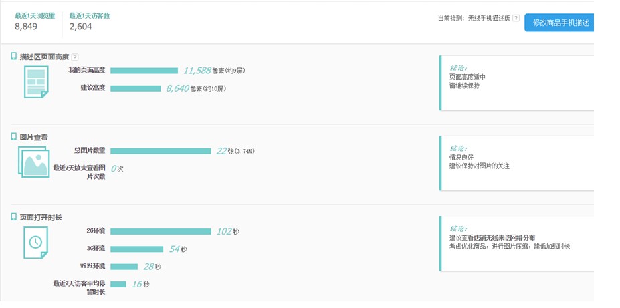Select the phone icon before 页面打开时长
The image size is (620, 308).
tap(14, 216)
